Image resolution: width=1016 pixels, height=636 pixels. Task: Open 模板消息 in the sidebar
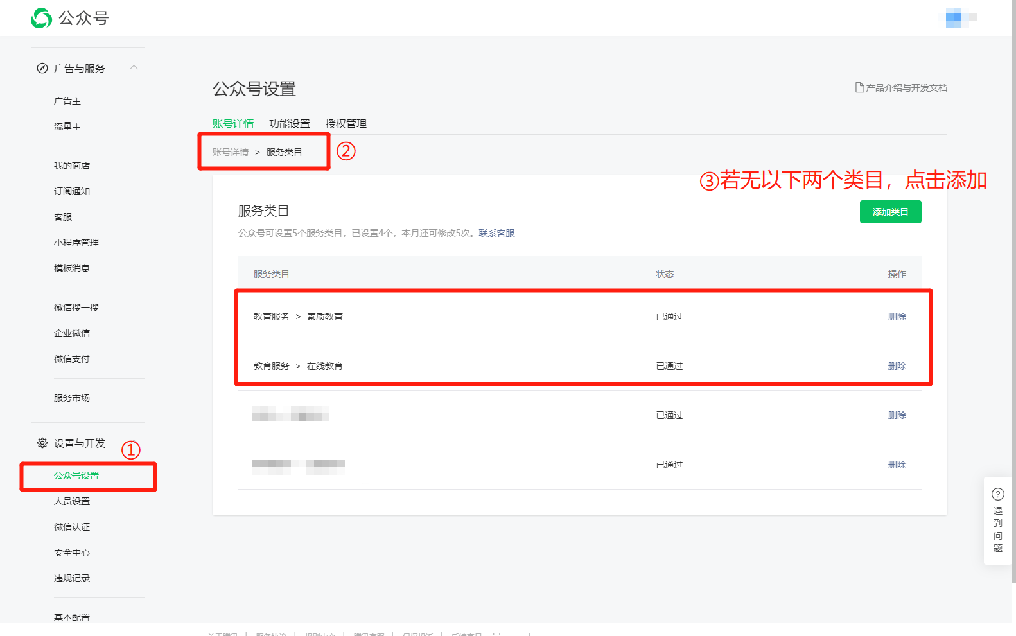tap(72, 268)
